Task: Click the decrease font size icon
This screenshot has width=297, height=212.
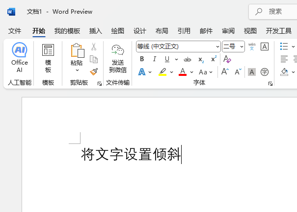Action: pyautogui.click(x=238, y=72)
